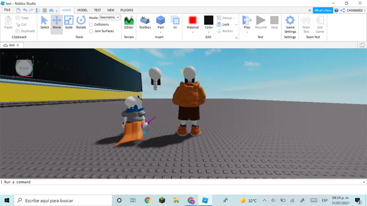Open the Toolbox panel

coord(145,23)
